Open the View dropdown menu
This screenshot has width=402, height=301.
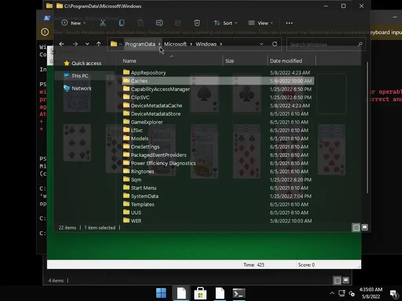(261, 23)
